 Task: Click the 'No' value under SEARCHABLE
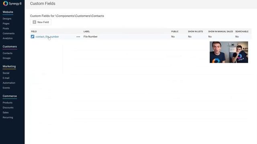click(237, 36)
